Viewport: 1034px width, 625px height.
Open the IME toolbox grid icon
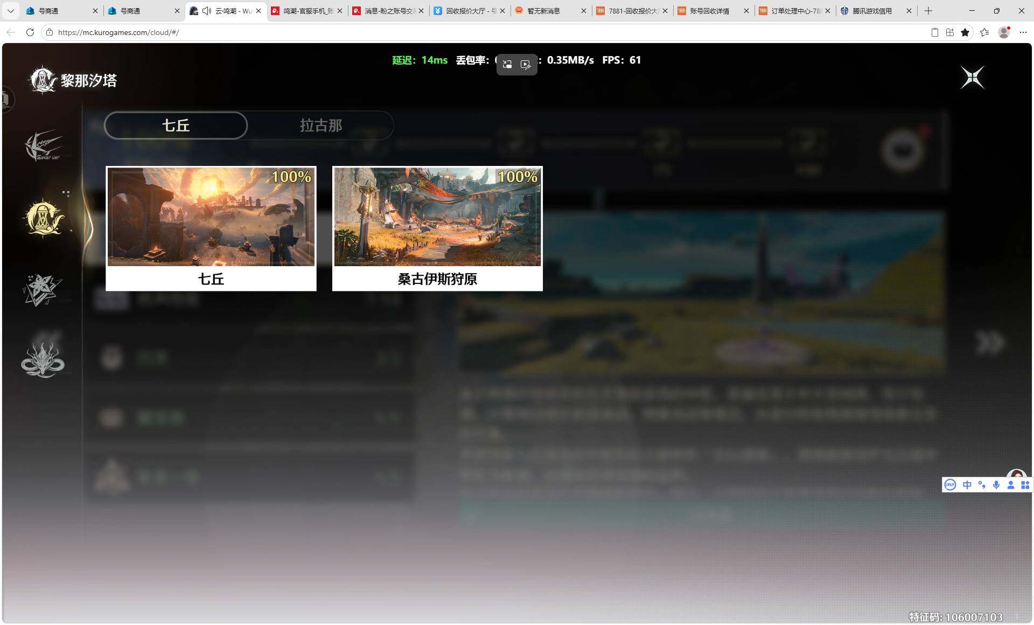pyautogui.click(x=1025, y=485)
